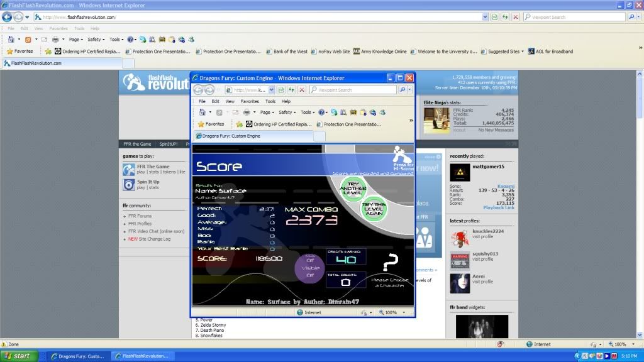Open the zoom level dropdown in status bar
Viewport: 644px width, 362px height.
[634, 344]
